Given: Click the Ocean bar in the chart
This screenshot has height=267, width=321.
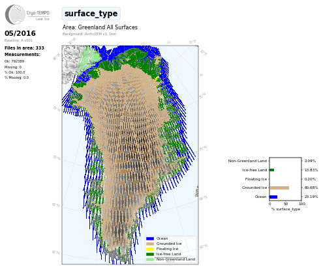Looking at the screenshot, I should (273, 197).
